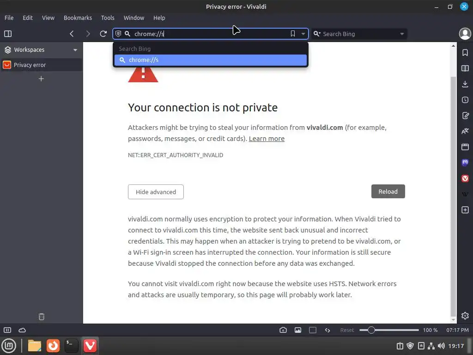Add a new web panel
The width and height of the screenshot is (473, 355).
click(x=465, y=210)
